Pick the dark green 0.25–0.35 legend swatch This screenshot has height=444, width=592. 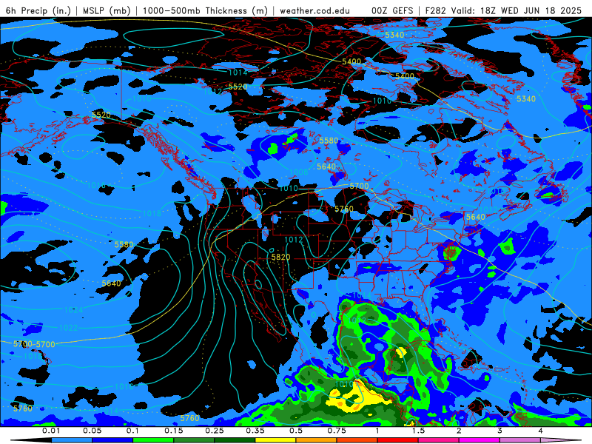[235, 440]
